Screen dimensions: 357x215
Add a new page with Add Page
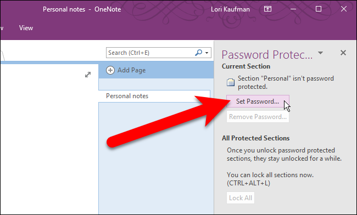[126, 70]
